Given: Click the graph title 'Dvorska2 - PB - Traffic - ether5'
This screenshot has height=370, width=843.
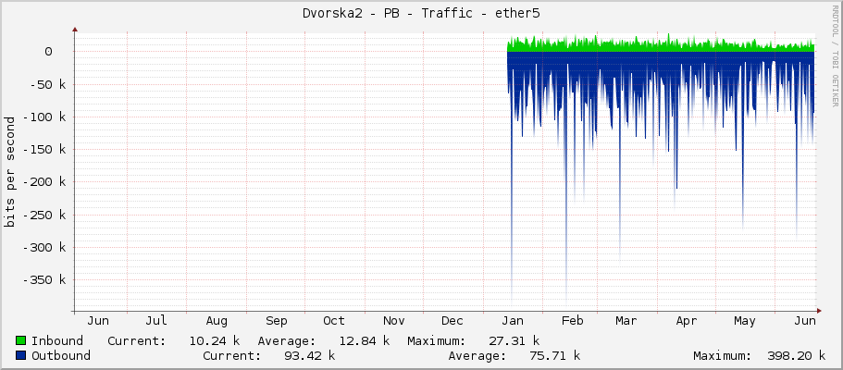Looking at the screenshot, I should [421, 14].
